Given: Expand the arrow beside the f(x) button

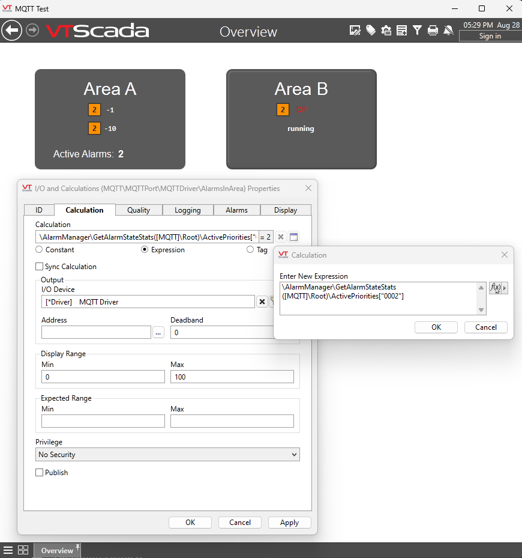Looking at the screenshot, I should [505, 288].
